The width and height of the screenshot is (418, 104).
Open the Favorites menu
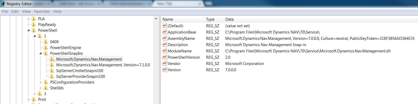click(42, 12)
